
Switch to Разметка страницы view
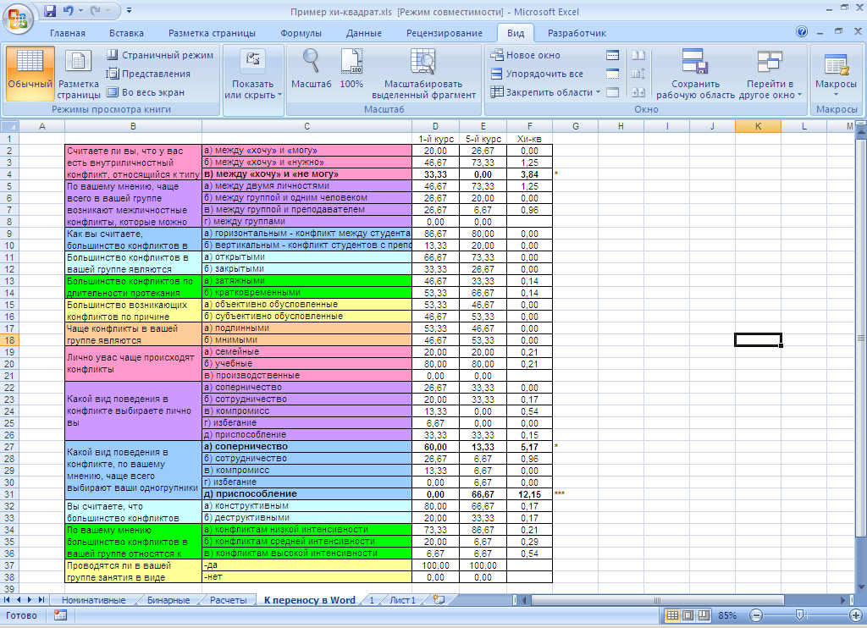(79, 73)
